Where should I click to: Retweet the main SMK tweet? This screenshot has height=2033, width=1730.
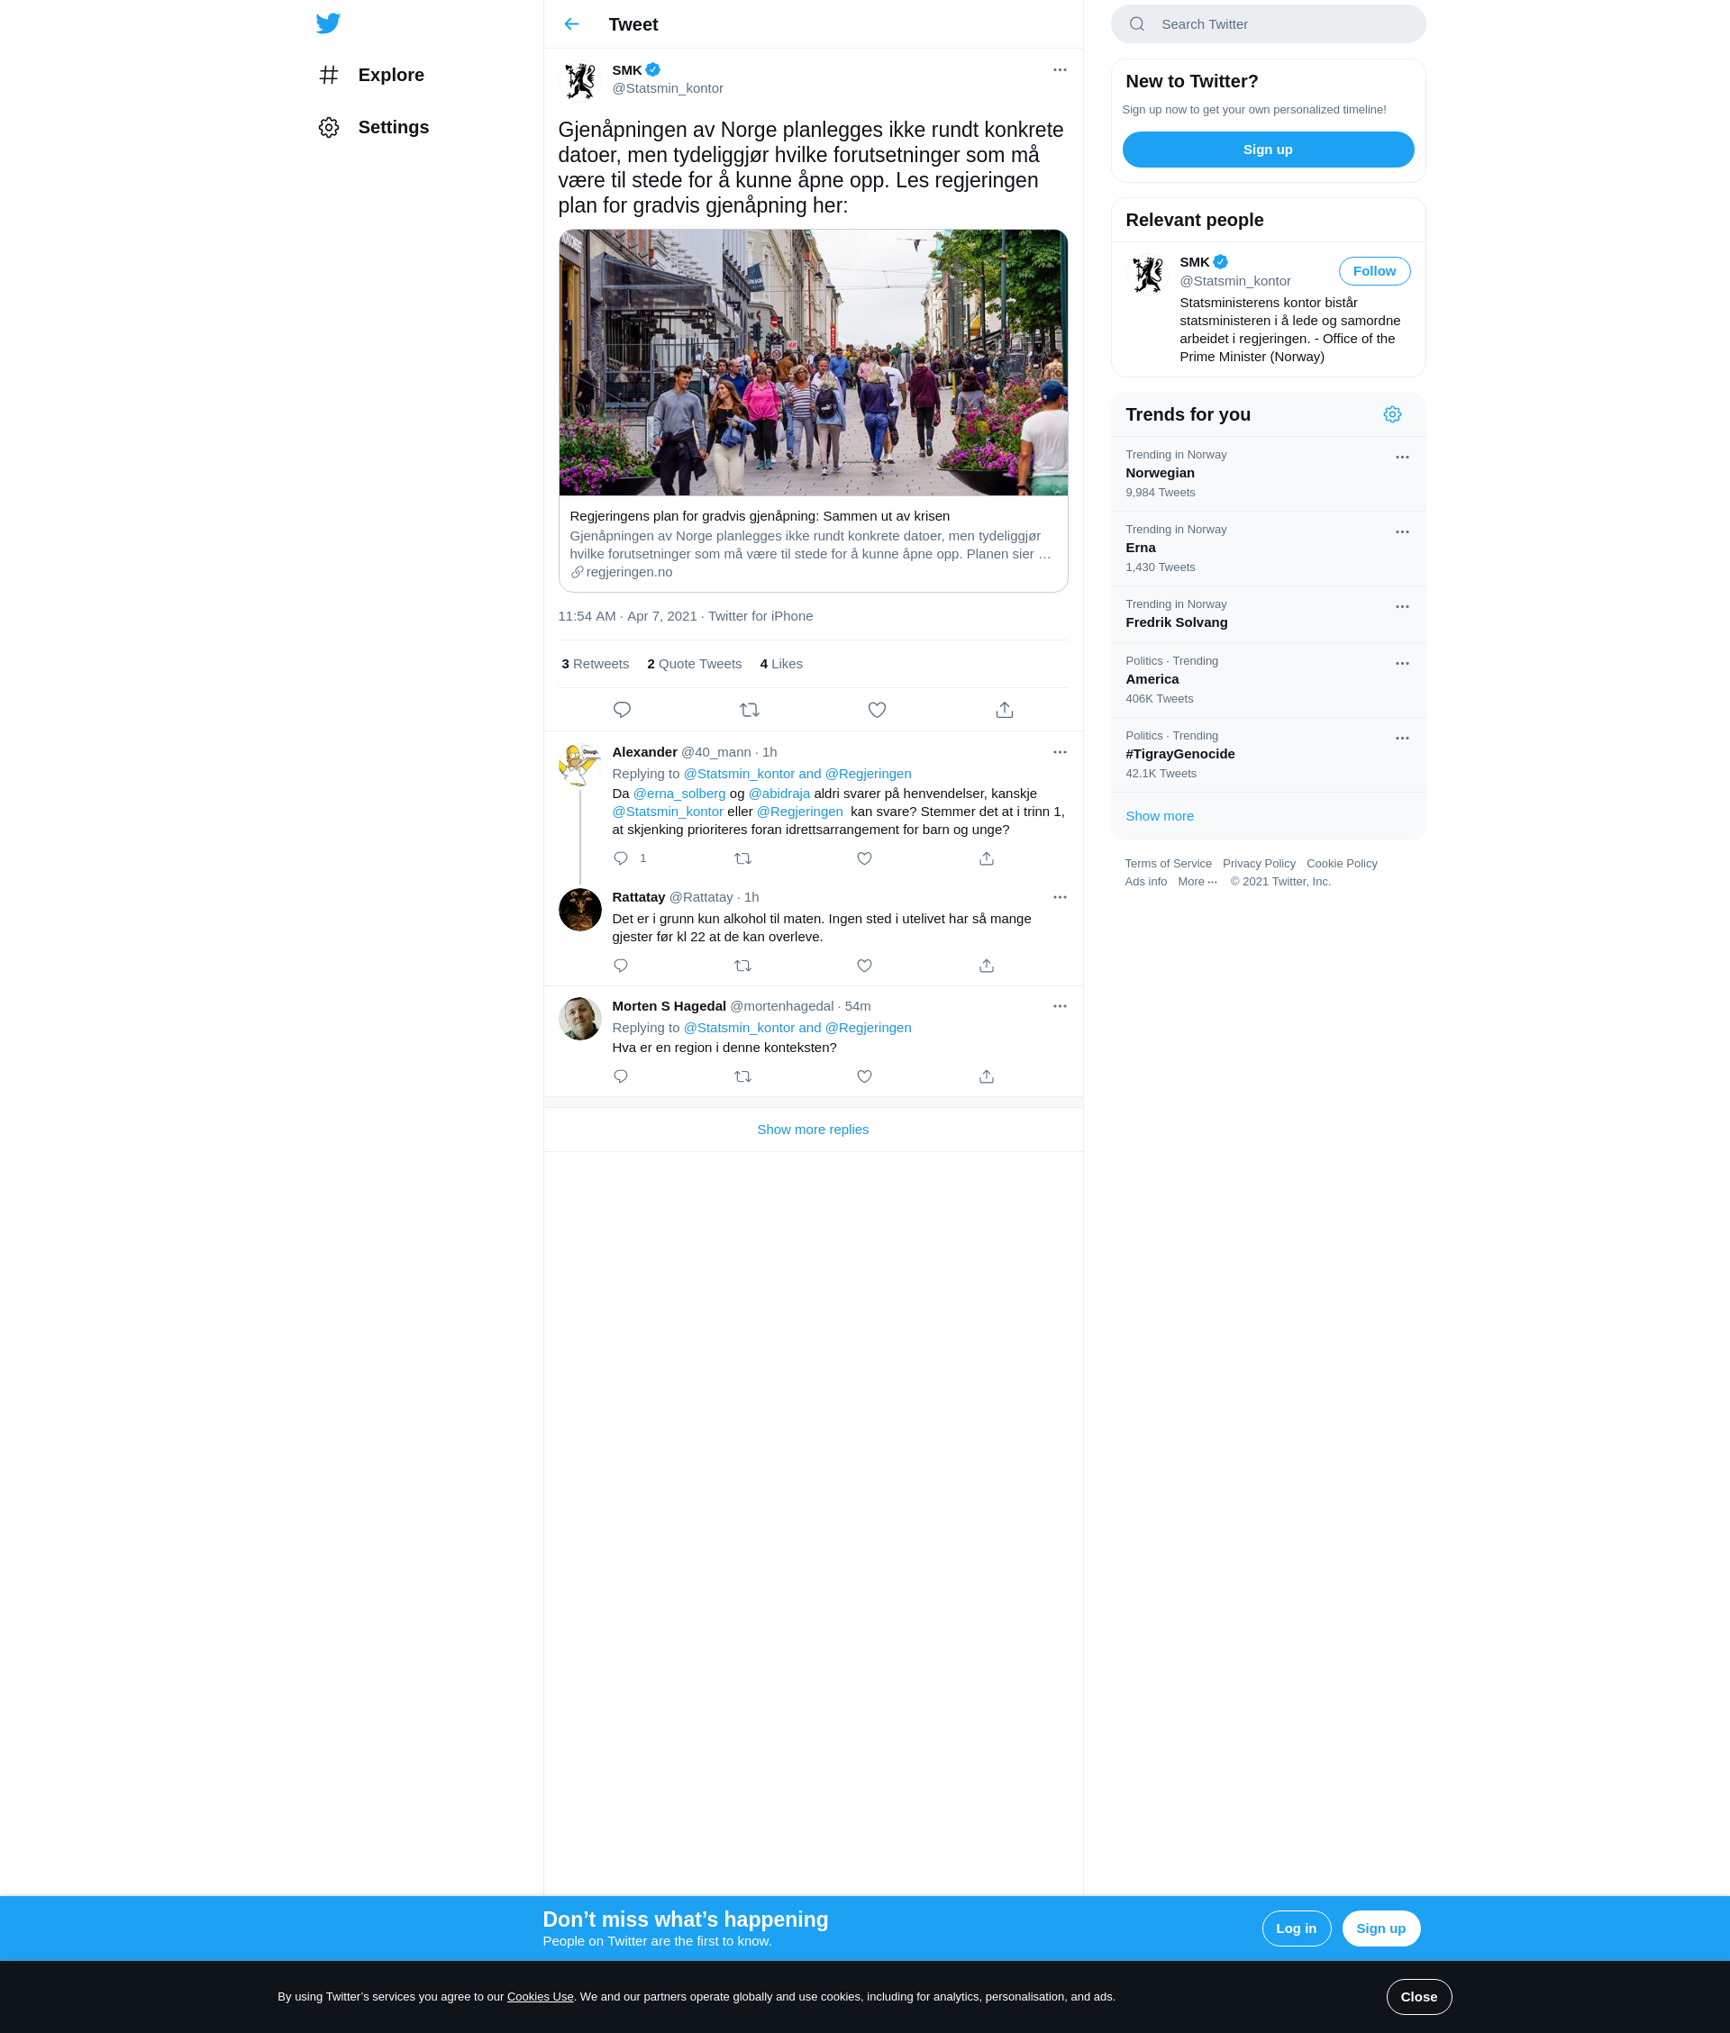click(750, 710)
